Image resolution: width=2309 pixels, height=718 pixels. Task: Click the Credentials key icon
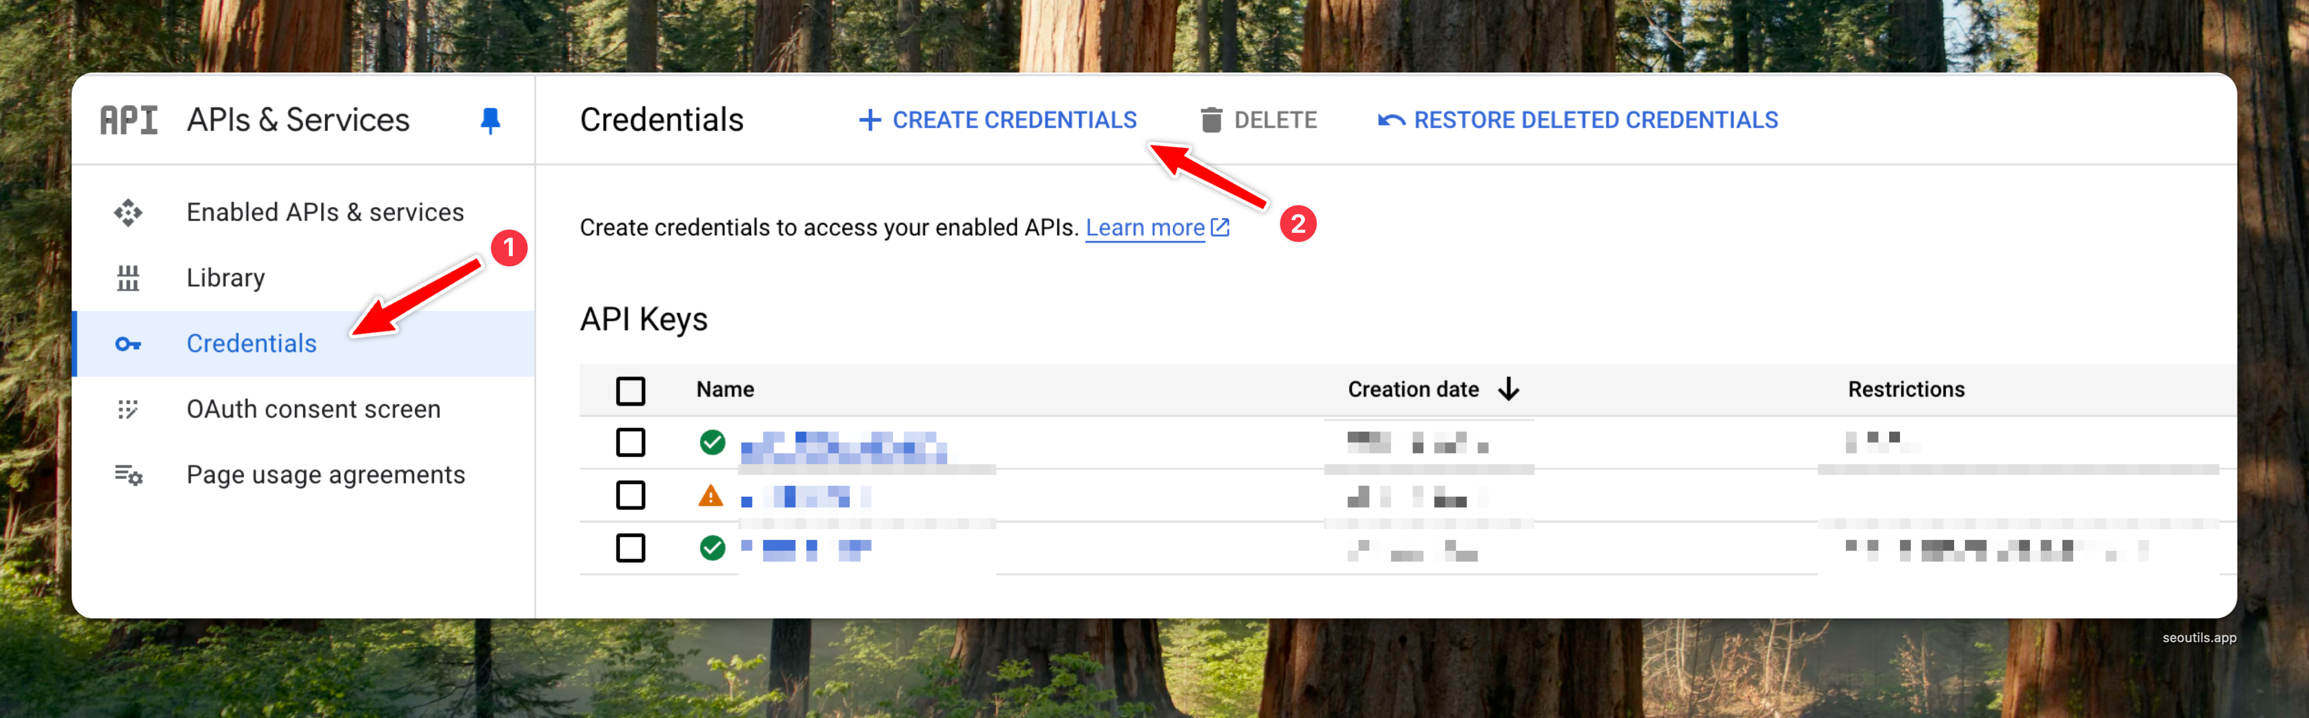pos(128,344)
